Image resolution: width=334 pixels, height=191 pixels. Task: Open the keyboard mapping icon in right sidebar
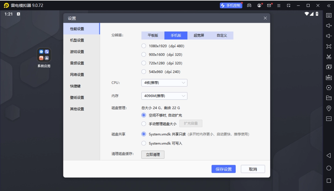coord(329,15)
